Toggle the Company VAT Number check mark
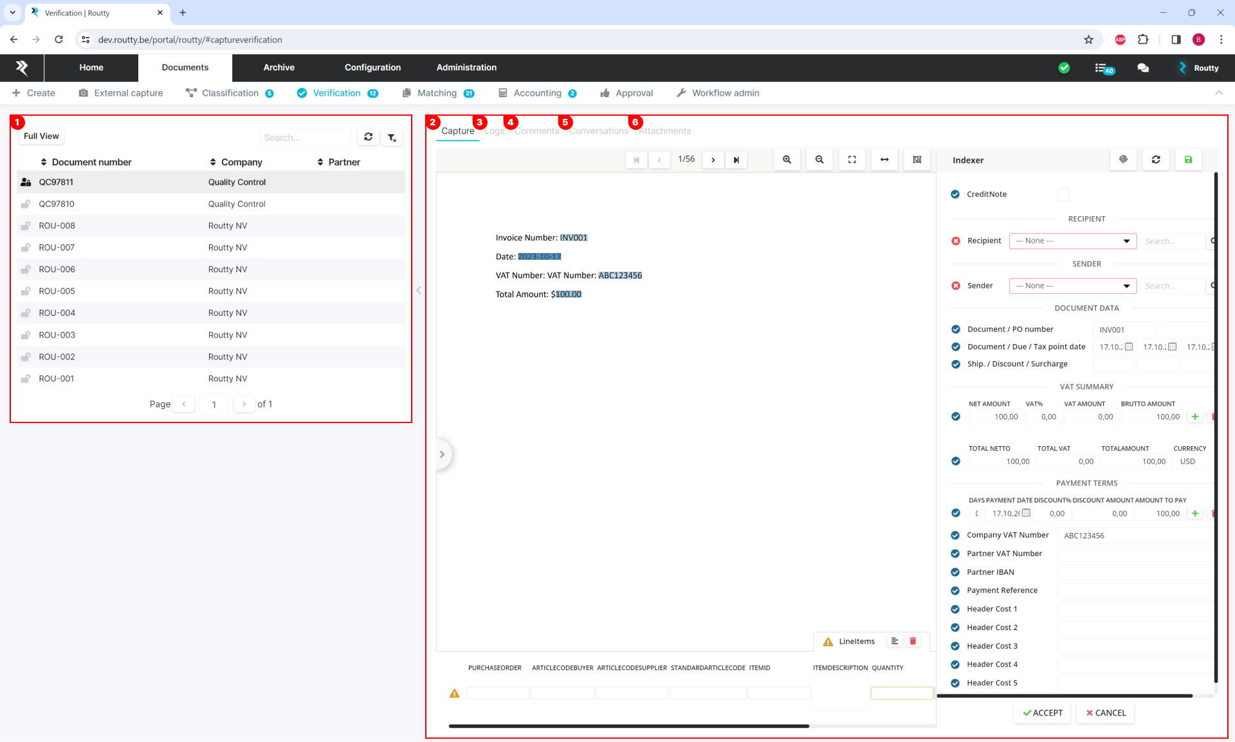 955,535
